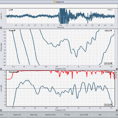
Task: Click the Capture All button
Action: tap(17, 115)
